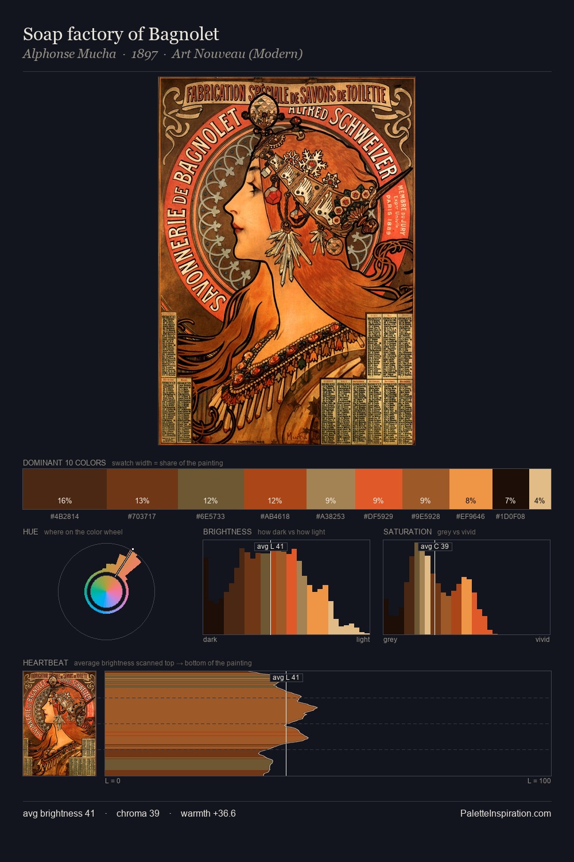Click hex code #1D0F08
This screenshot has width=574, height=862.
[510, 517]
